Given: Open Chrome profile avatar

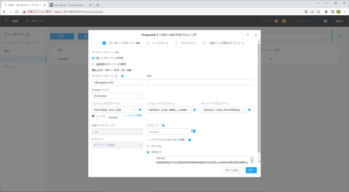Looking at the screenshot, I should (339, 12).
